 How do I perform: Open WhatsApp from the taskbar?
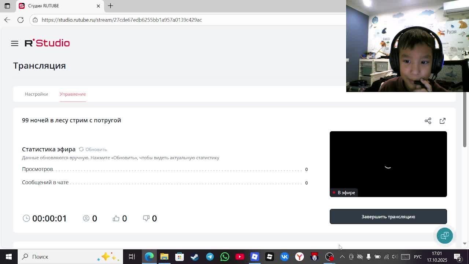(225, 257)
